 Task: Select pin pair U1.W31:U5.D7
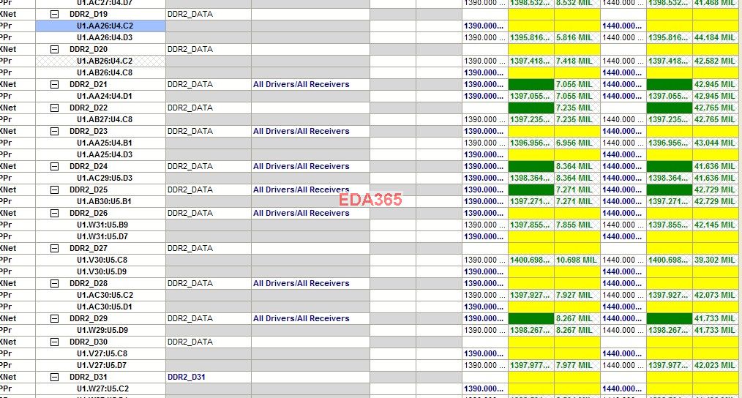point(102,236)
